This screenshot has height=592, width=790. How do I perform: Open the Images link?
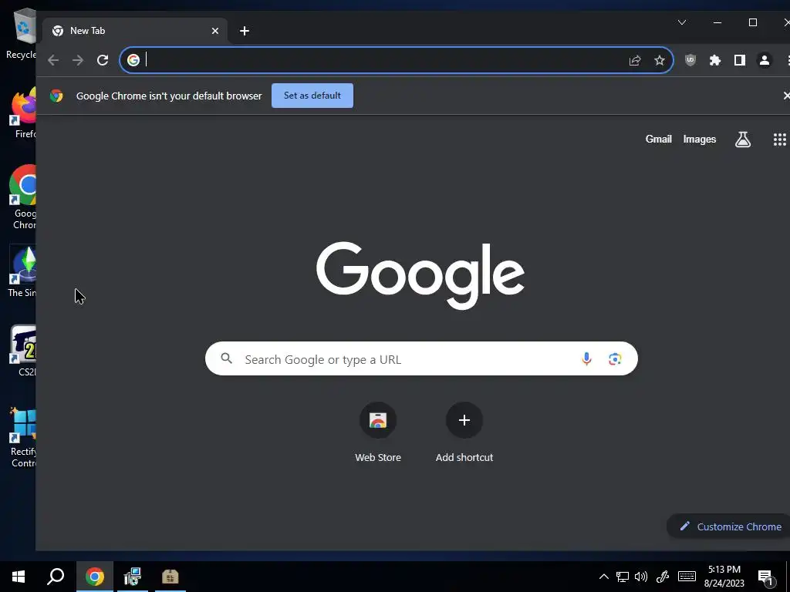(699, 139)
